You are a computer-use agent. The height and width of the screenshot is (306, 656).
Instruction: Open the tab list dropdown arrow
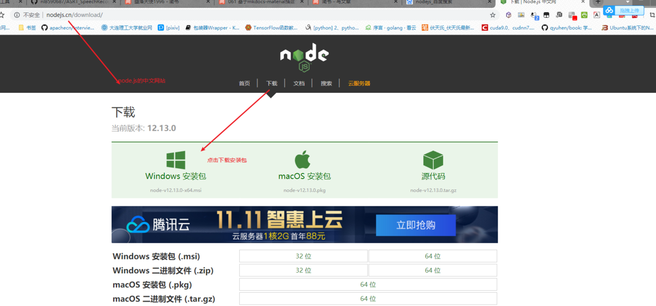tap(628, 2)
